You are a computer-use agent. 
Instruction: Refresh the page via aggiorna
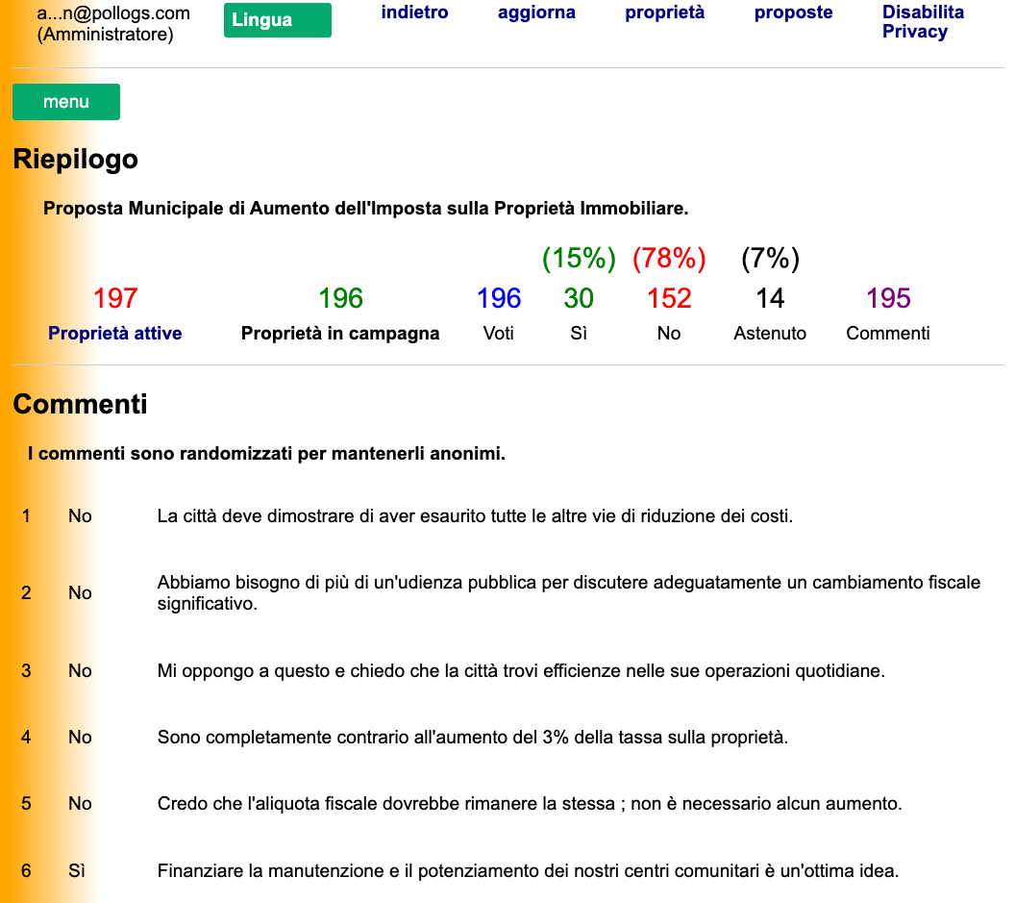pyautogui.click(x=535, y=13)
